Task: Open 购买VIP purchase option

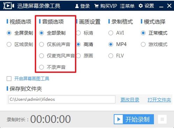Action: (106, 6)
